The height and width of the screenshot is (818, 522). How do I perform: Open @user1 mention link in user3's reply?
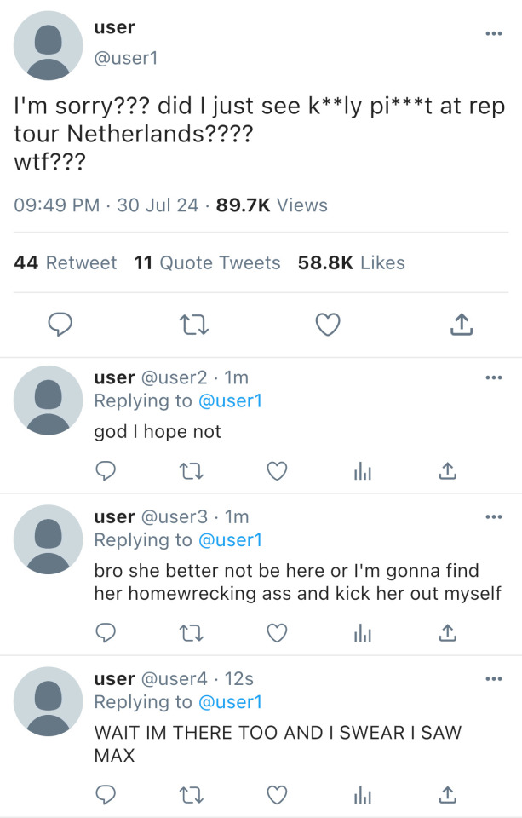click(x=230, y=540)
